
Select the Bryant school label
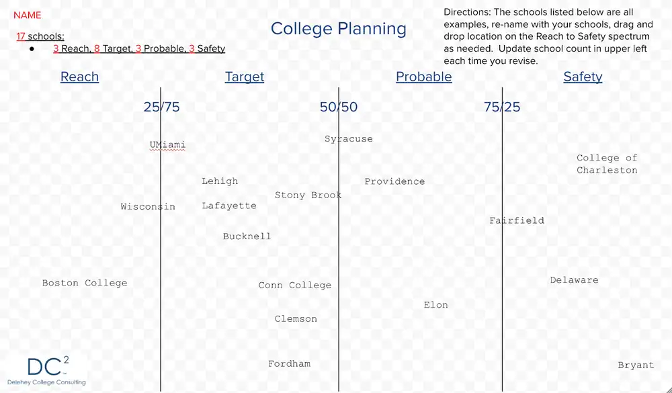[636, 365]
